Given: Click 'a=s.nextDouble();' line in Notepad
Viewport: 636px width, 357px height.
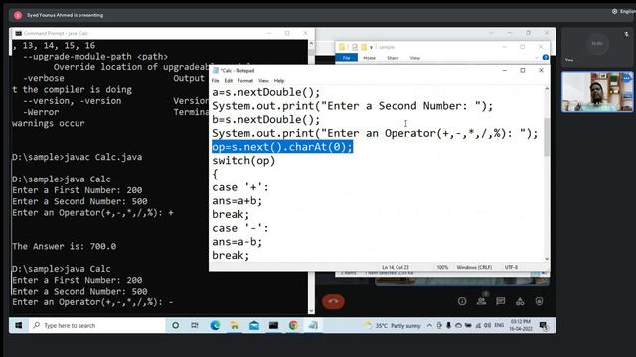Looking at the screenshot, I should tap(265, 92).
